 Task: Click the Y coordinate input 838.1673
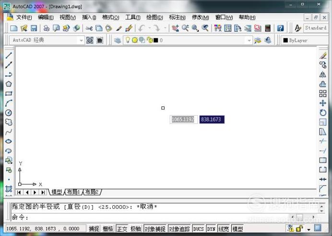212,119
